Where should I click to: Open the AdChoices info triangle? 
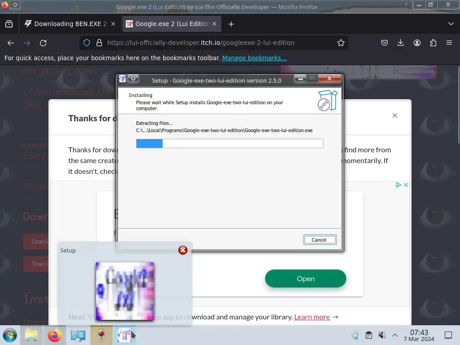pyautogui.click(x=398, y=185)
